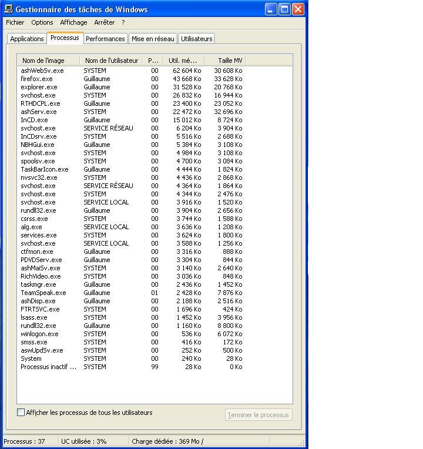Maximize the Gestionnaire des tâches window
The width and height of the screenshot is (423, 449).
tap(284, 9)
